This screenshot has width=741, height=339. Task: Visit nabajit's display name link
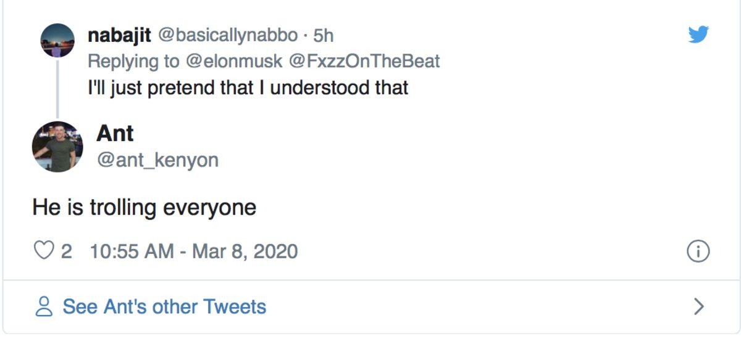(x=120, y=35)
